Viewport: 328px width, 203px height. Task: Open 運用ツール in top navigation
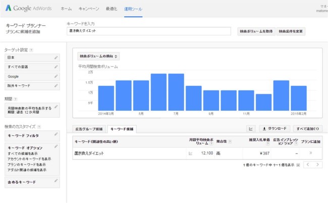click(x=133, y=9)
